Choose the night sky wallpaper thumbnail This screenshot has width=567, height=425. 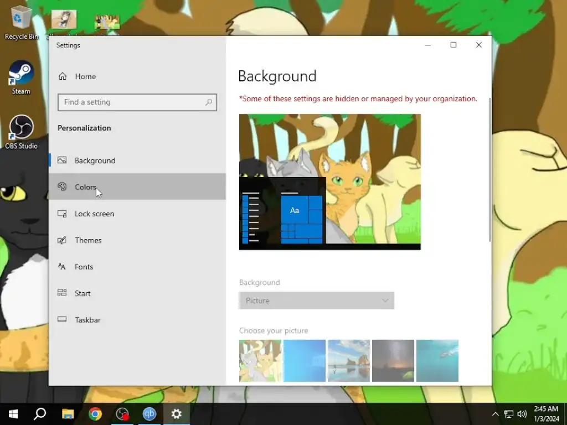393,361
